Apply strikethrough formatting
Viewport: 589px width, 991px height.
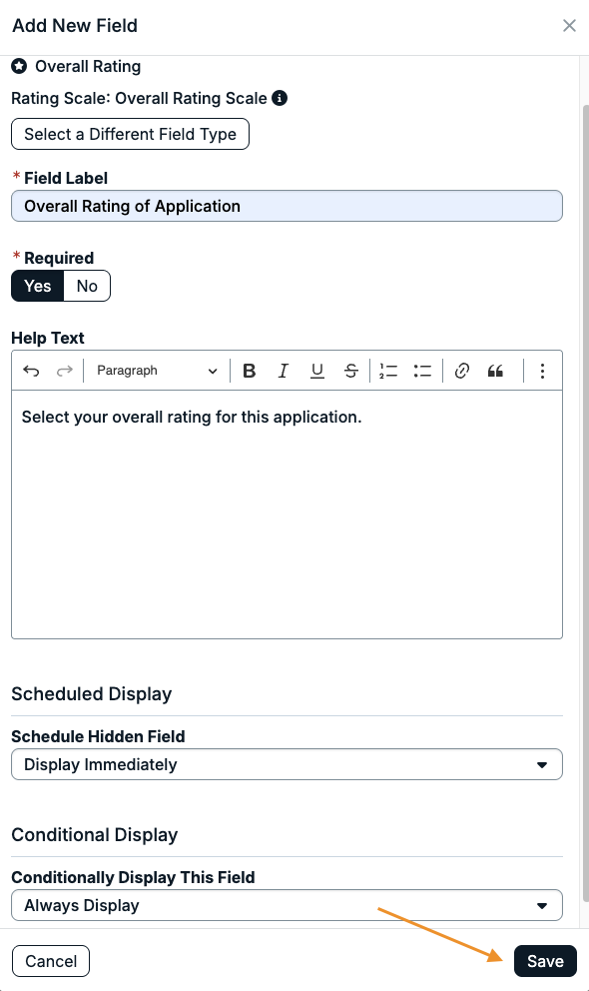[x=351, y=371]
